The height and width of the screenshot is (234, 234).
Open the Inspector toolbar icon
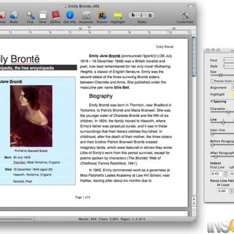(86, 15)
